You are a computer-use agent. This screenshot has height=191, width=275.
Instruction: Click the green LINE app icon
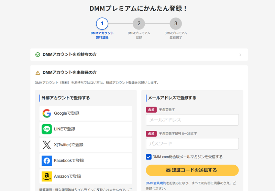(47, 129)
